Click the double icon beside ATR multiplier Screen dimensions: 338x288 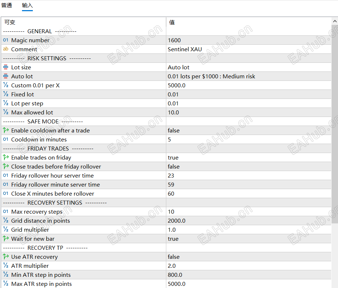[x=6, y=266]
